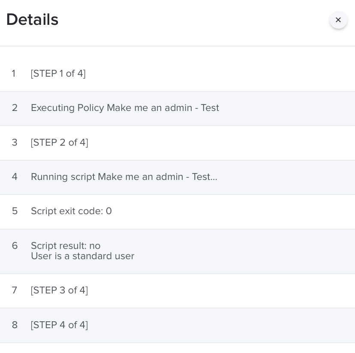Close the Details panel
The image size is (355, 353).
tap(338, 20)
